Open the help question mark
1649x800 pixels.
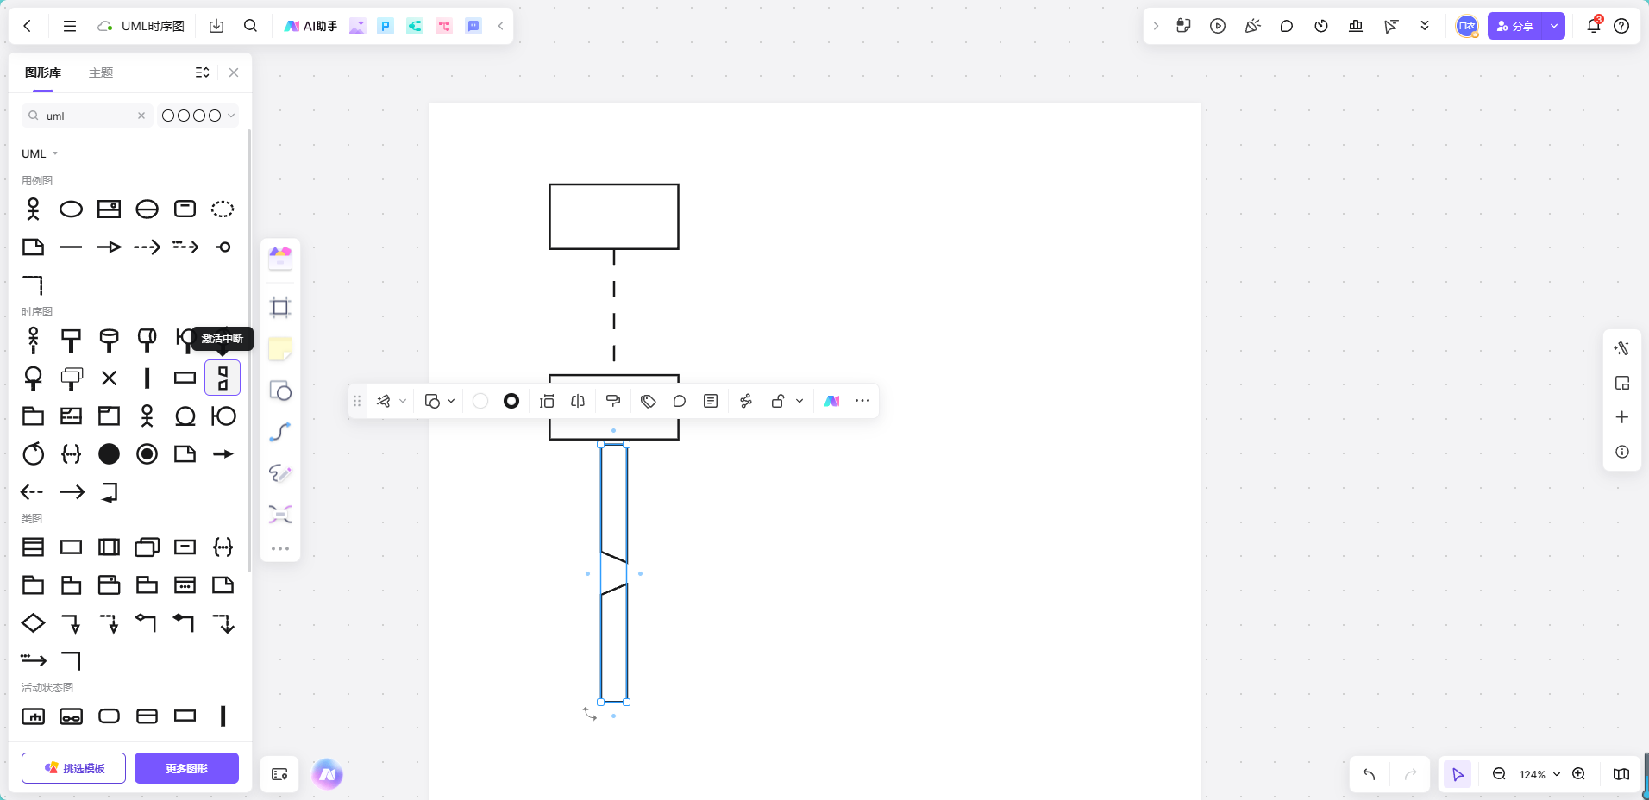click(1621, 26)
